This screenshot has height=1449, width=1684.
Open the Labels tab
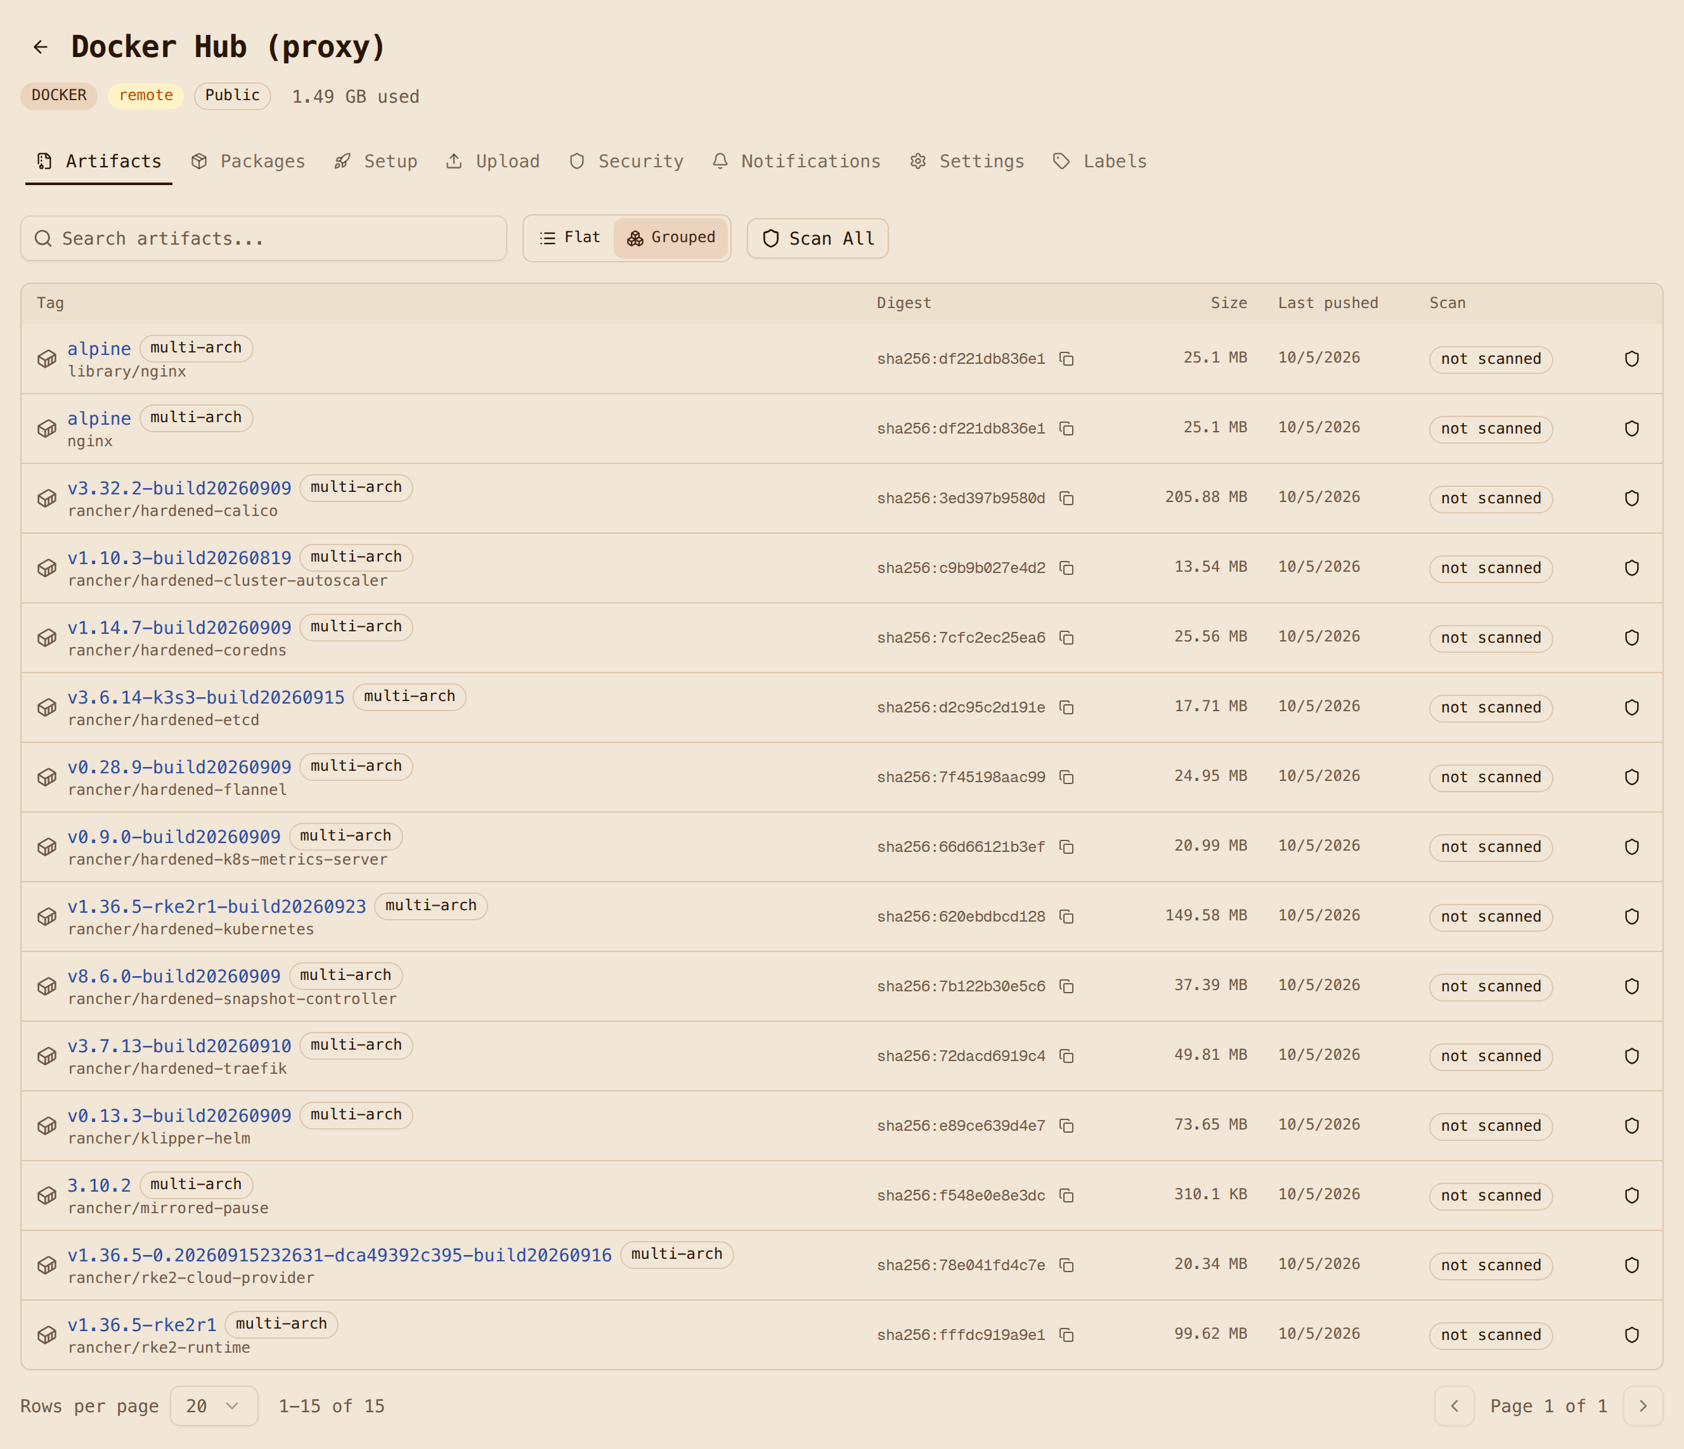1099,162
